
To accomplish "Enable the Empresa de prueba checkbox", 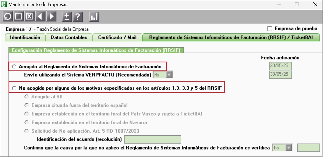I will tap(269, 29).
